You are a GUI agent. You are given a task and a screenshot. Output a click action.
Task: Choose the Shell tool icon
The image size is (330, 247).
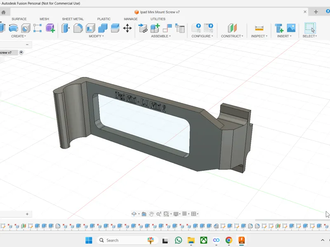coord(90,28)
